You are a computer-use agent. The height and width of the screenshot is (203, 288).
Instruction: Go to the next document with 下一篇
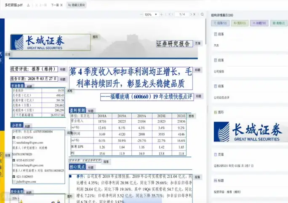pos(55,5)
